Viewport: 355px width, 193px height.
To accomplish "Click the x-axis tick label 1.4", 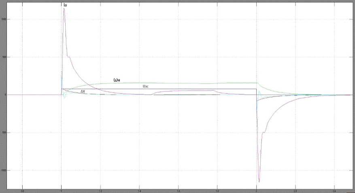I will click(x=139, y=190).
